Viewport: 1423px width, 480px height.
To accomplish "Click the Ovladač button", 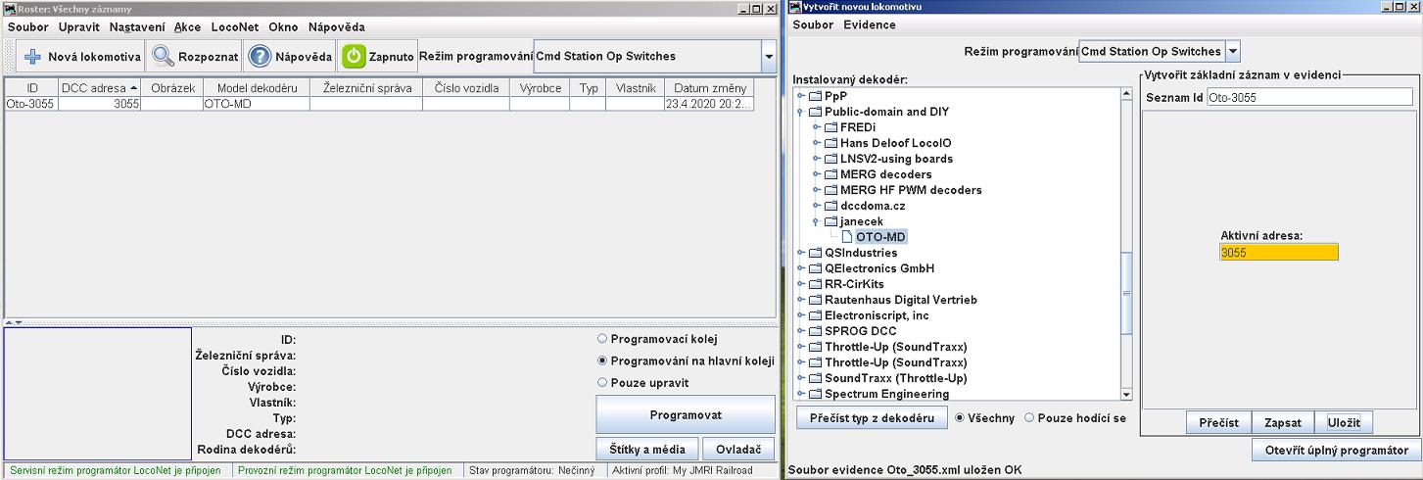I will [738, 449].
